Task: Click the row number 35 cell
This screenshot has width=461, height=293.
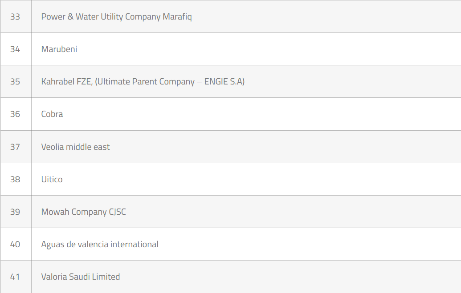Action: (15, 82)
